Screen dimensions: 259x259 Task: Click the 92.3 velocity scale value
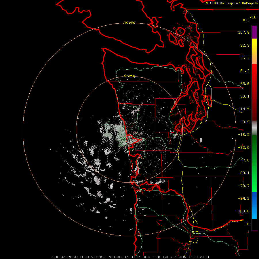pyautogui.click(x=245, y=45)
